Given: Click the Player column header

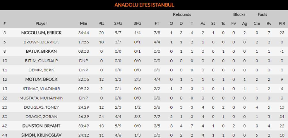Looking at the screenshot, I should coord(41,24).
